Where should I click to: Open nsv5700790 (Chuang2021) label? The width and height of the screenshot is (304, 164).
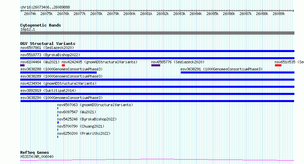tap(81, 126)
